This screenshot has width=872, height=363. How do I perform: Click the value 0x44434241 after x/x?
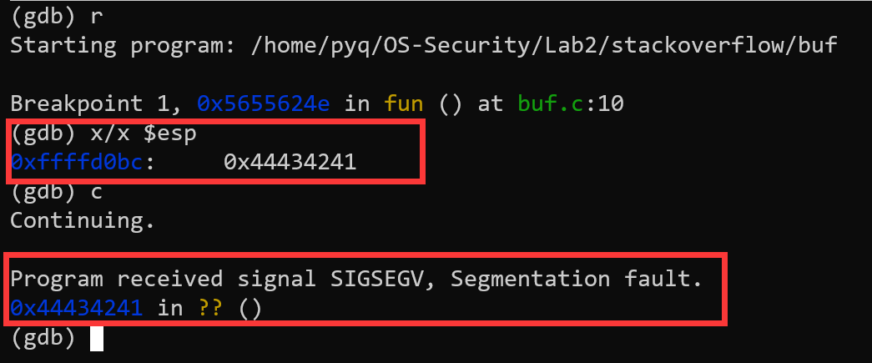(x=290, y=162)
